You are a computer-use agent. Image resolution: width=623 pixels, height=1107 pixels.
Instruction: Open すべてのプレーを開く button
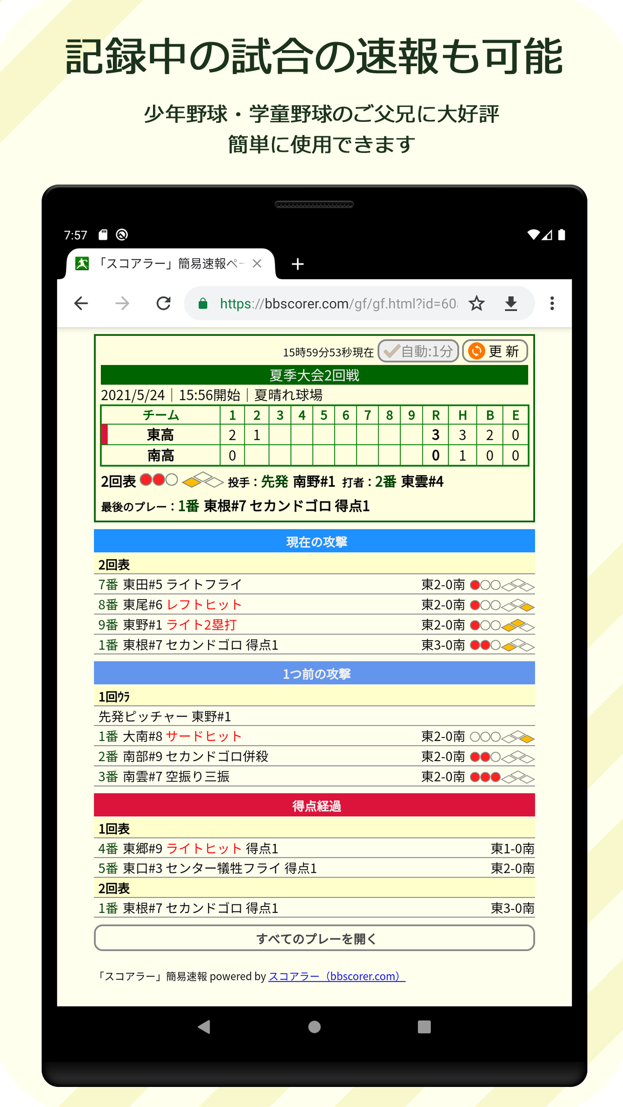(x=315, y=938)
